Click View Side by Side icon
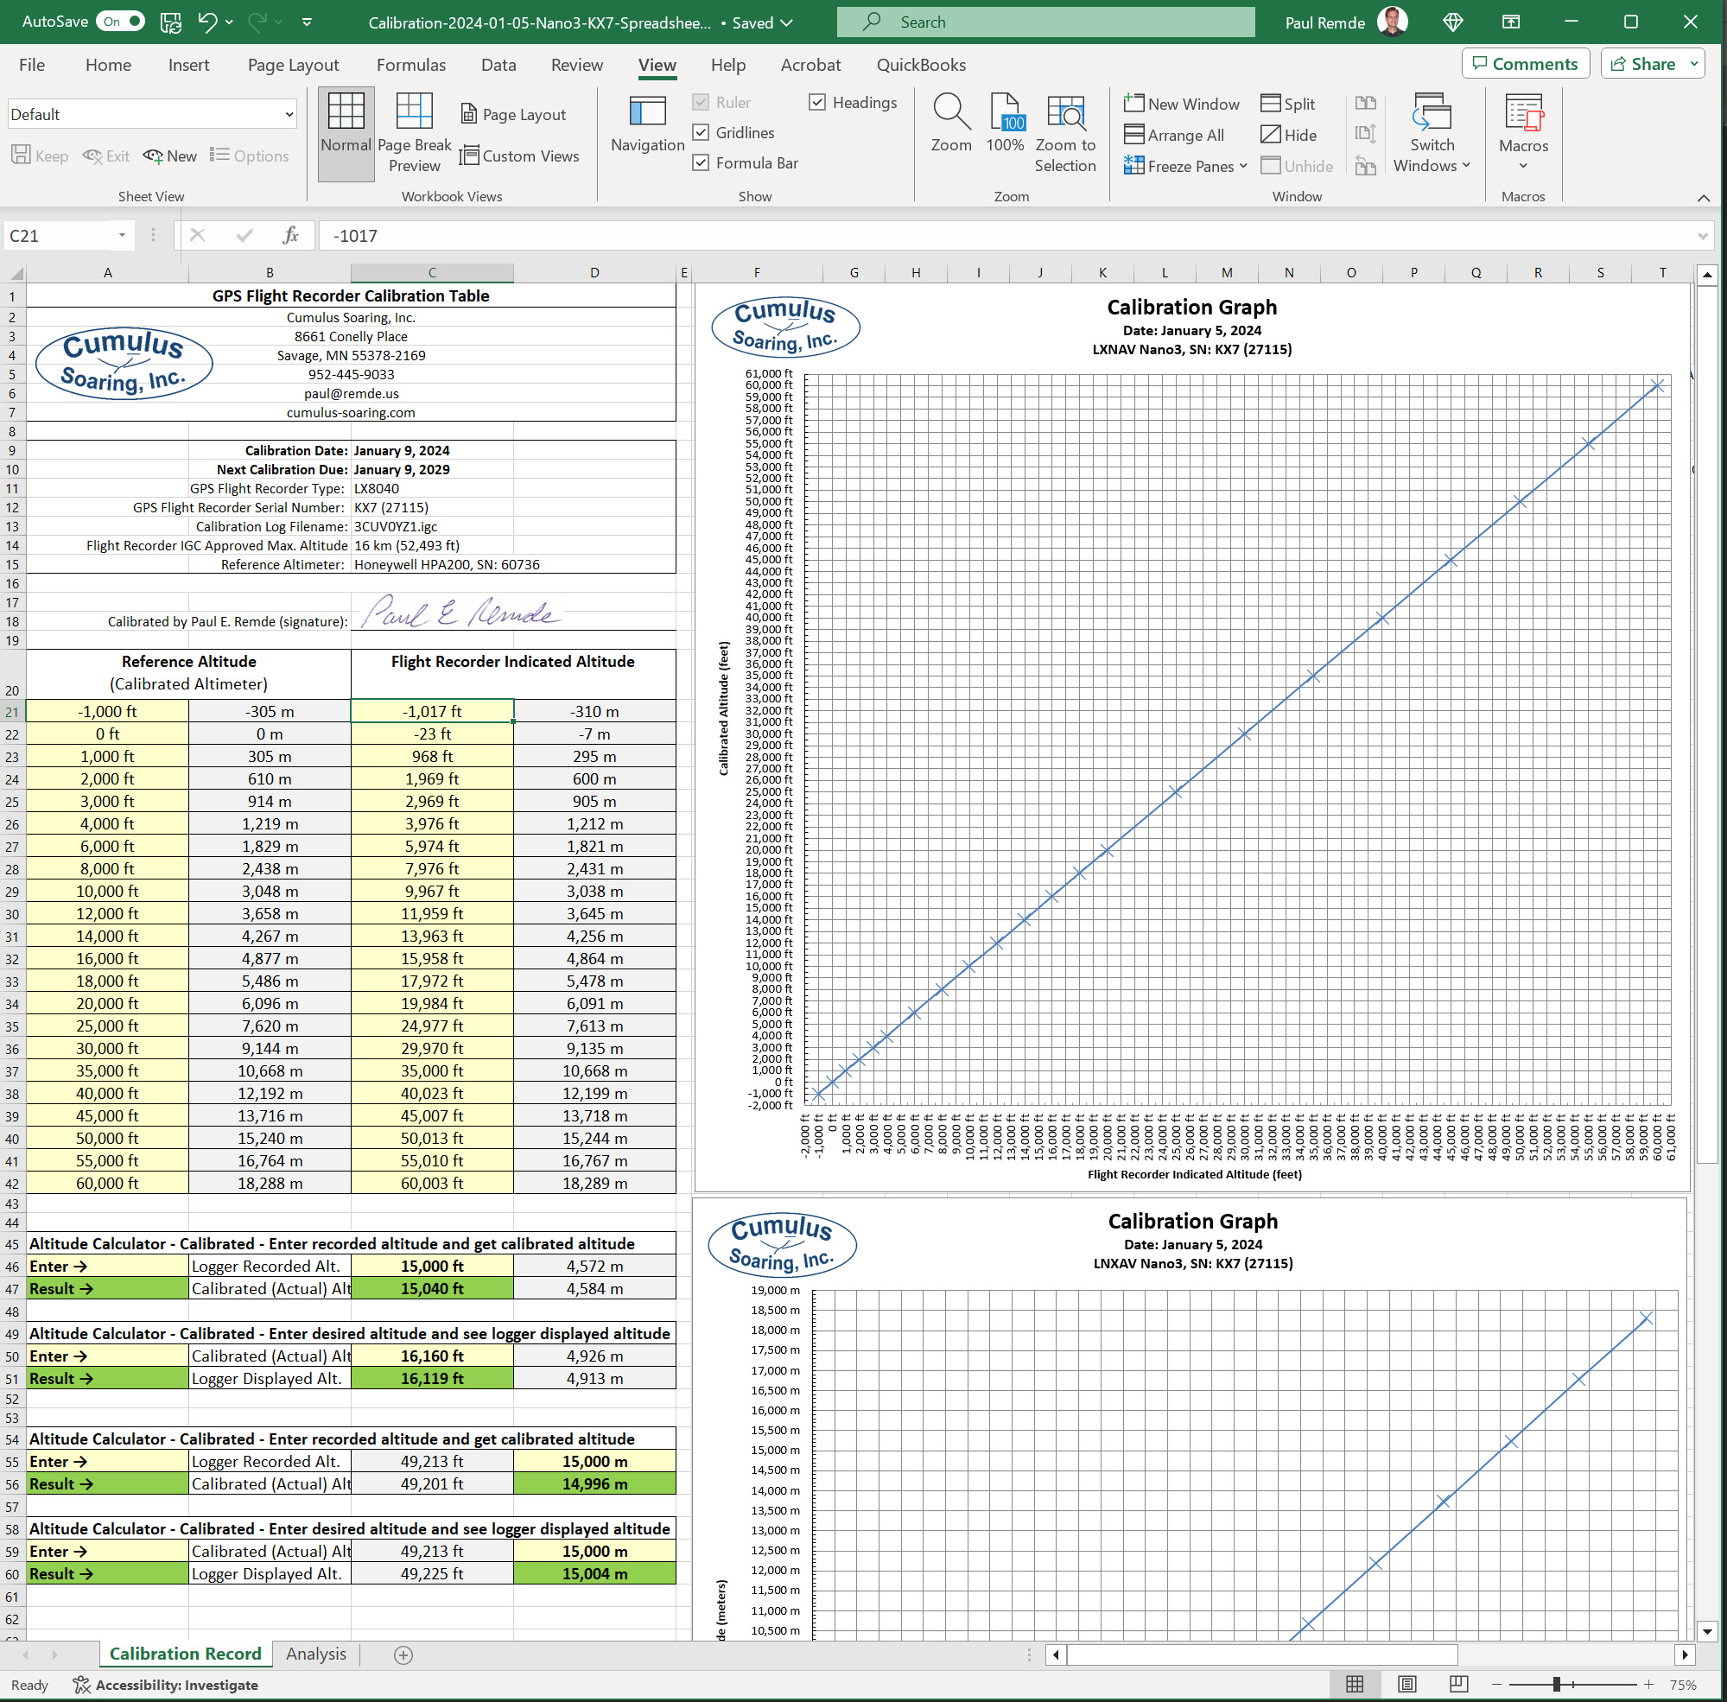Viewport: 1727px width, 1702px height. click(1365, 103)
